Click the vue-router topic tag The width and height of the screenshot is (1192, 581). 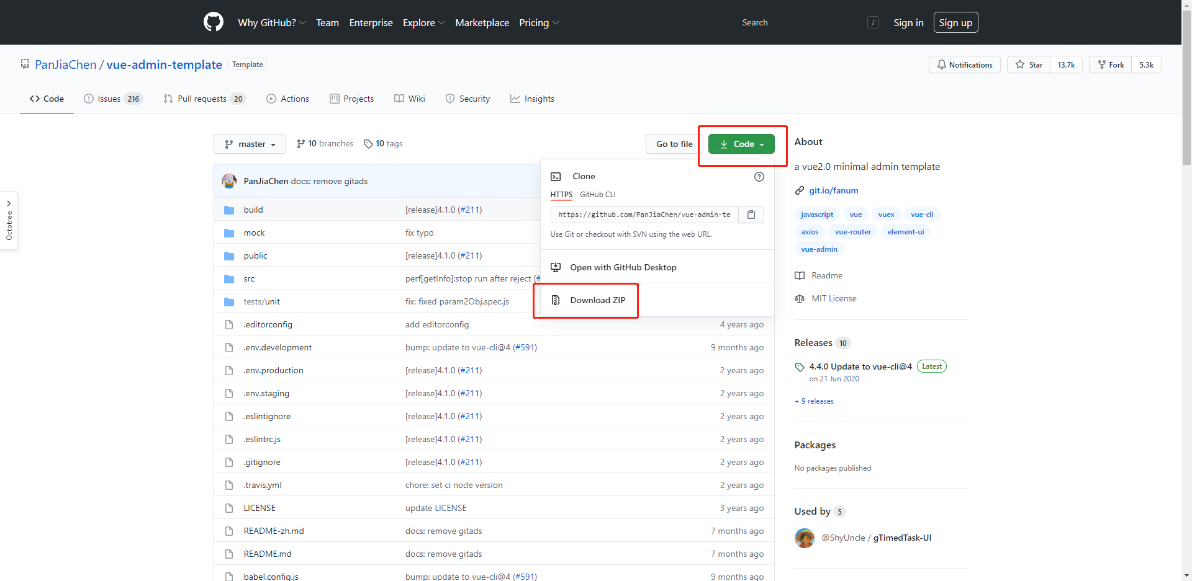[852, 232]
